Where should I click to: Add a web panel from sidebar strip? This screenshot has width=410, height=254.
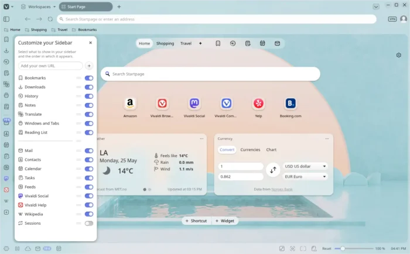[x=6, y=212]
